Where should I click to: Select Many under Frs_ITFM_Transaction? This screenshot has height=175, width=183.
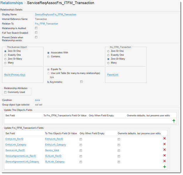click(108, 63)
